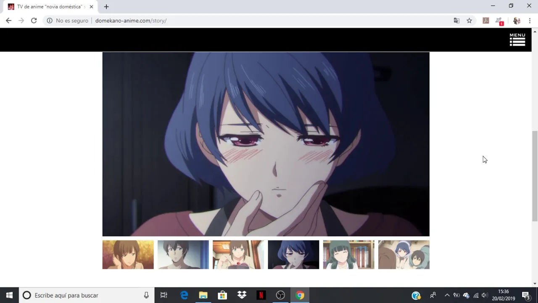Activate the taskbar search microphone
This screenshot has width=538, height=303.
tap(146, 295)
